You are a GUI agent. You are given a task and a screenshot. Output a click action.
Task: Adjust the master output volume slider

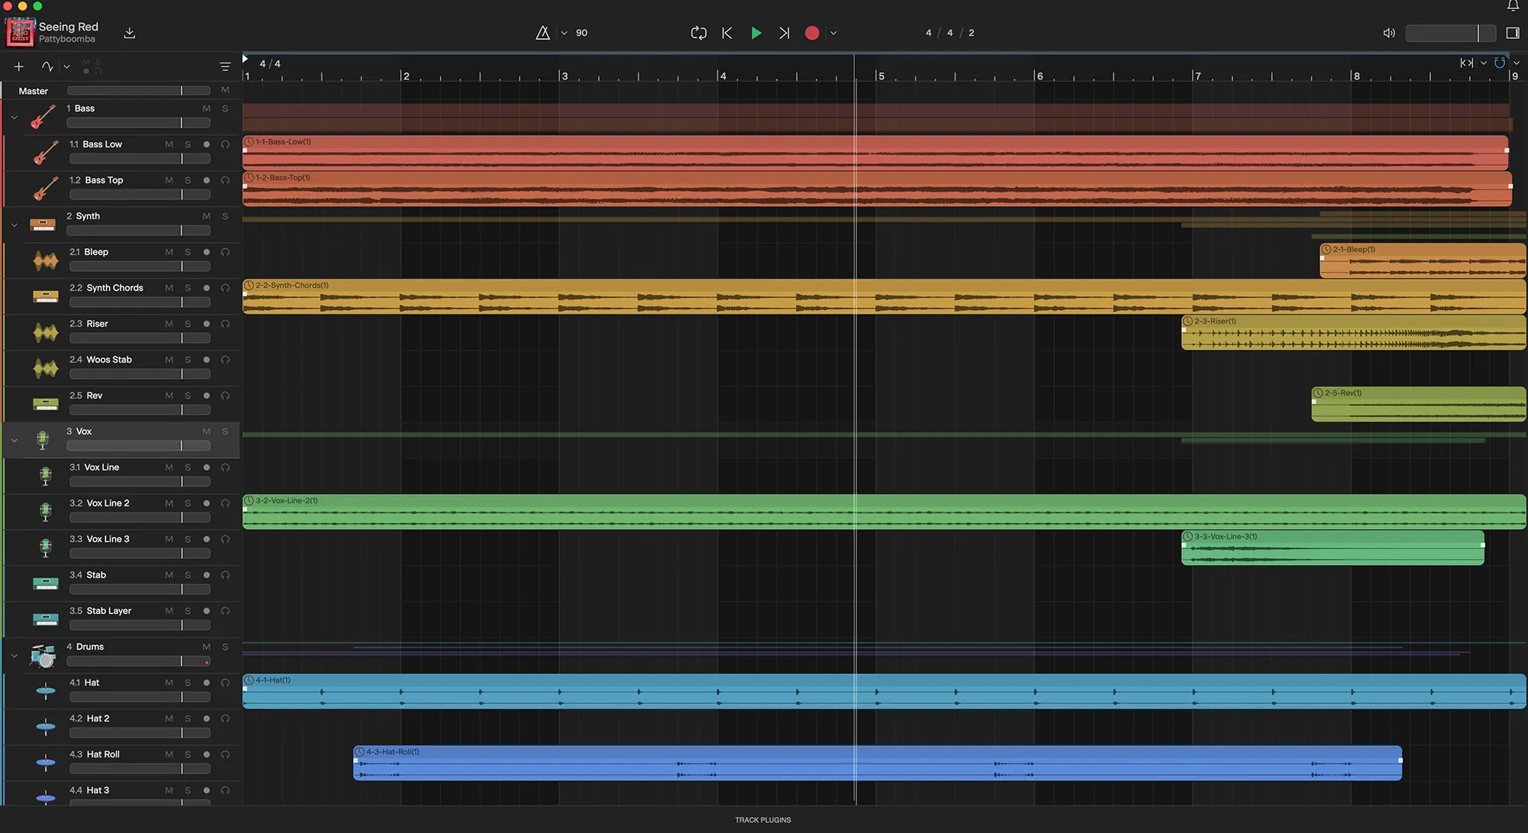click(x=1450, y=33)
